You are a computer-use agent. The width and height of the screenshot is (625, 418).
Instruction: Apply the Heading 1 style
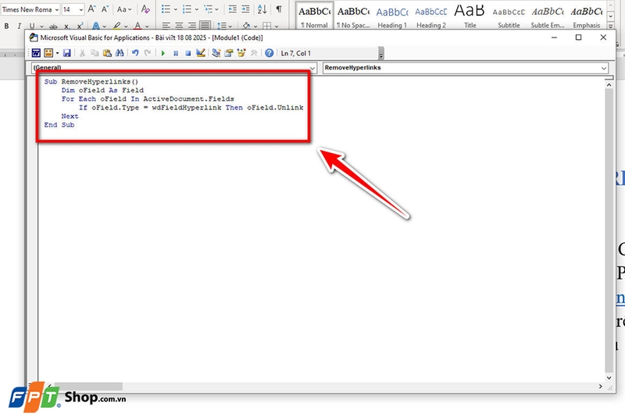391,16
